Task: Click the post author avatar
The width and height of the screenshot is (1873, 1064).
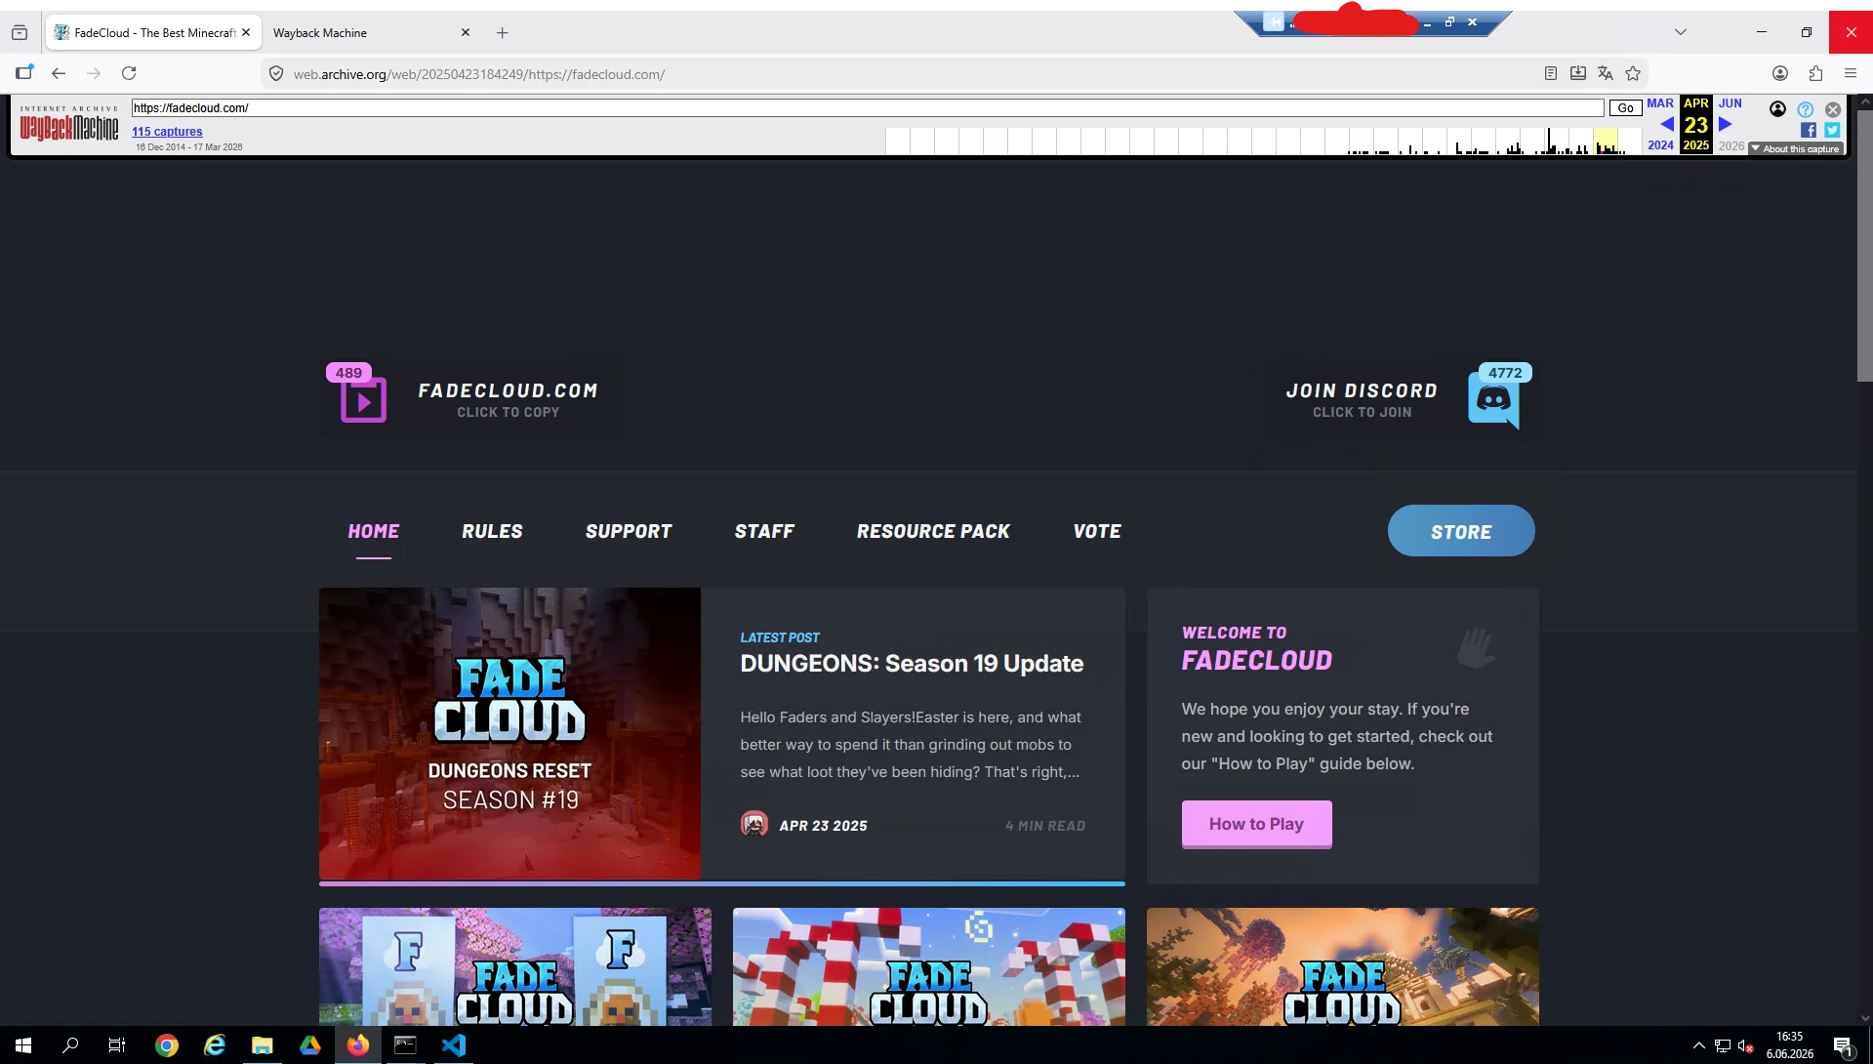Action: click(754, 825)
